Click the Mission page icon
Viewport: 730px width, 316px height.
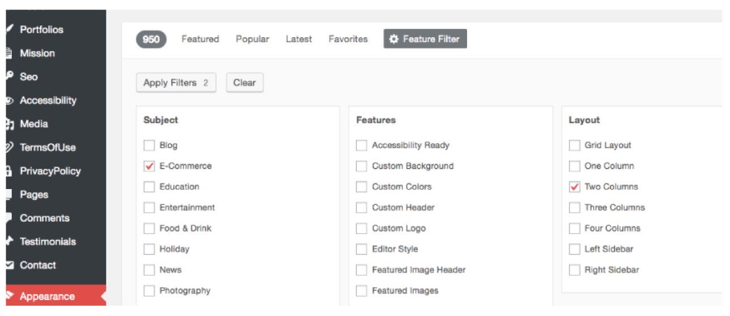click(9, 53)
